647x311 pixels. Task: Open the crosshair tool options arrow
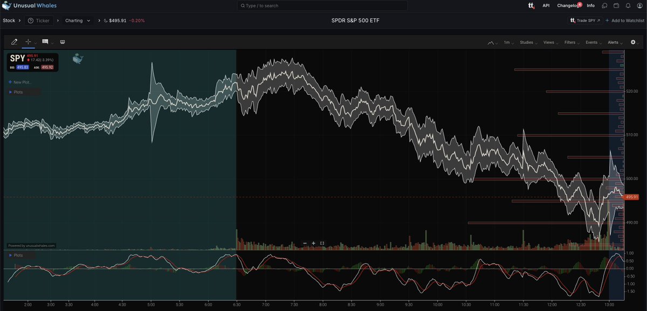click(x=36, y=42)
